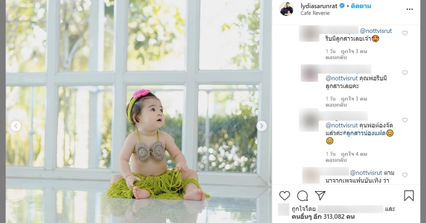Image resolution: width=426 pixels, height=223 pixels.
Task: Open the lydiasarunrat username link
Action: (319, 6)
